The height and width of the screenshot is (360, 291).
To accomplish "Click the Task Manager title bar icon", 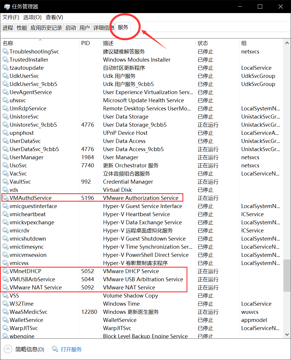I will tap(7, 6).
